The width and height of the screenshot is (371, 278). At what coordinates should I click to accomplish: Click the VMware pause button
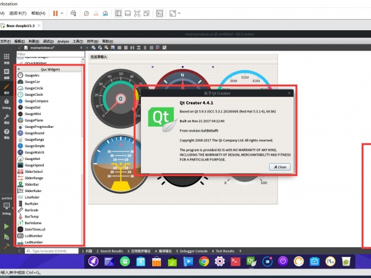[x=54, y=12]
